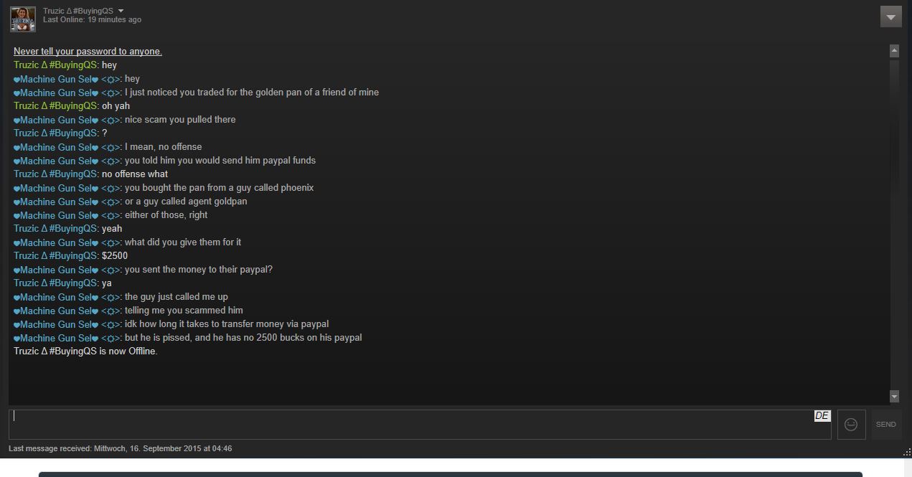Viewport: 912px width, 477px height.
Task: Click the chat scrollbar down arrow
Action: (894, 396)
